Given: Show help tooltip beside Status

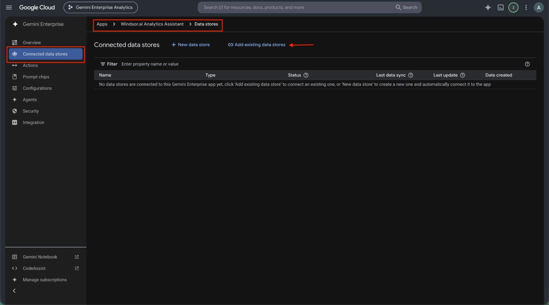Looking at the screenshot, I should coord(306,75).
